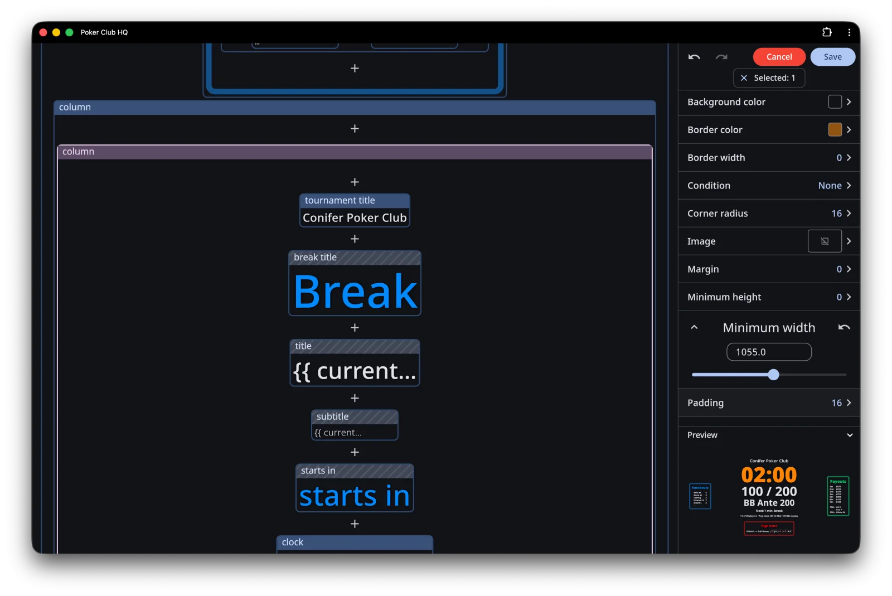Click the Minimum width 1055.0 input field

(769, 352)
